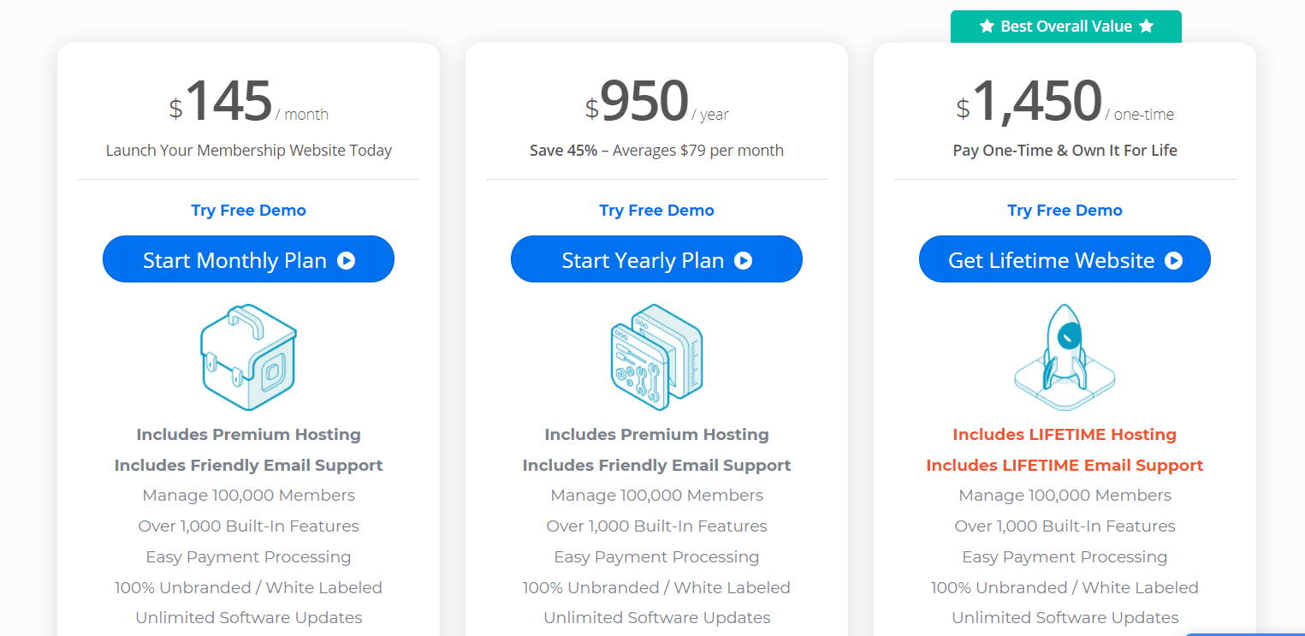Open Try Free Demo under the $145 plan
Screen dimensions: 1305x636
pos(248,210)
